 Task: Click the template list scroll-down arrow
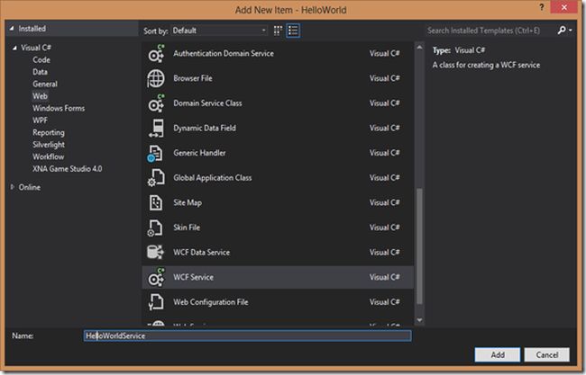click(419, 320)
